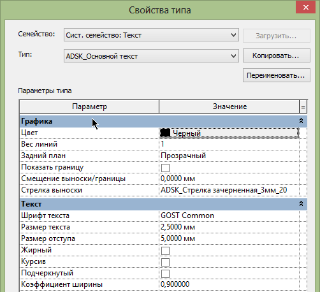Click the Параметр column header
Image resolution: width=320 pixels, height=292 pixels.
[89, 106]
